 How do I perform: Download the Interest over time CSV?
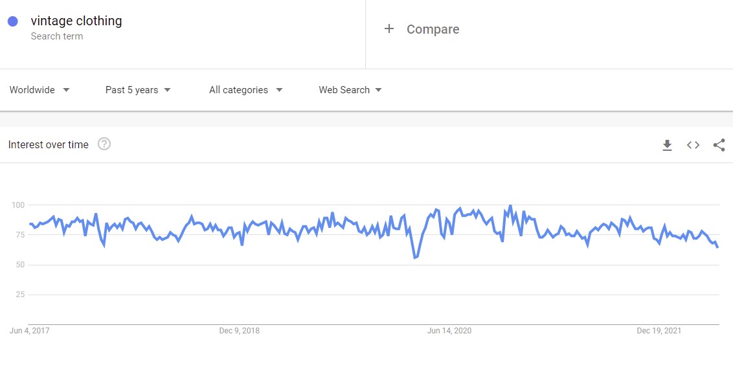[667, 145]
